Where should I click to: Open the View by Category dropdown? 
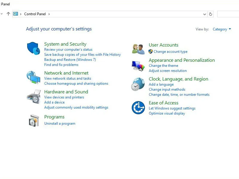pos(221,29)
